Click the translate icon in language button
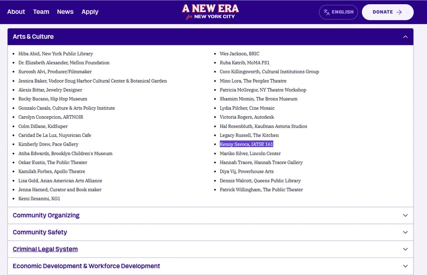 click(x=327, y=12)
